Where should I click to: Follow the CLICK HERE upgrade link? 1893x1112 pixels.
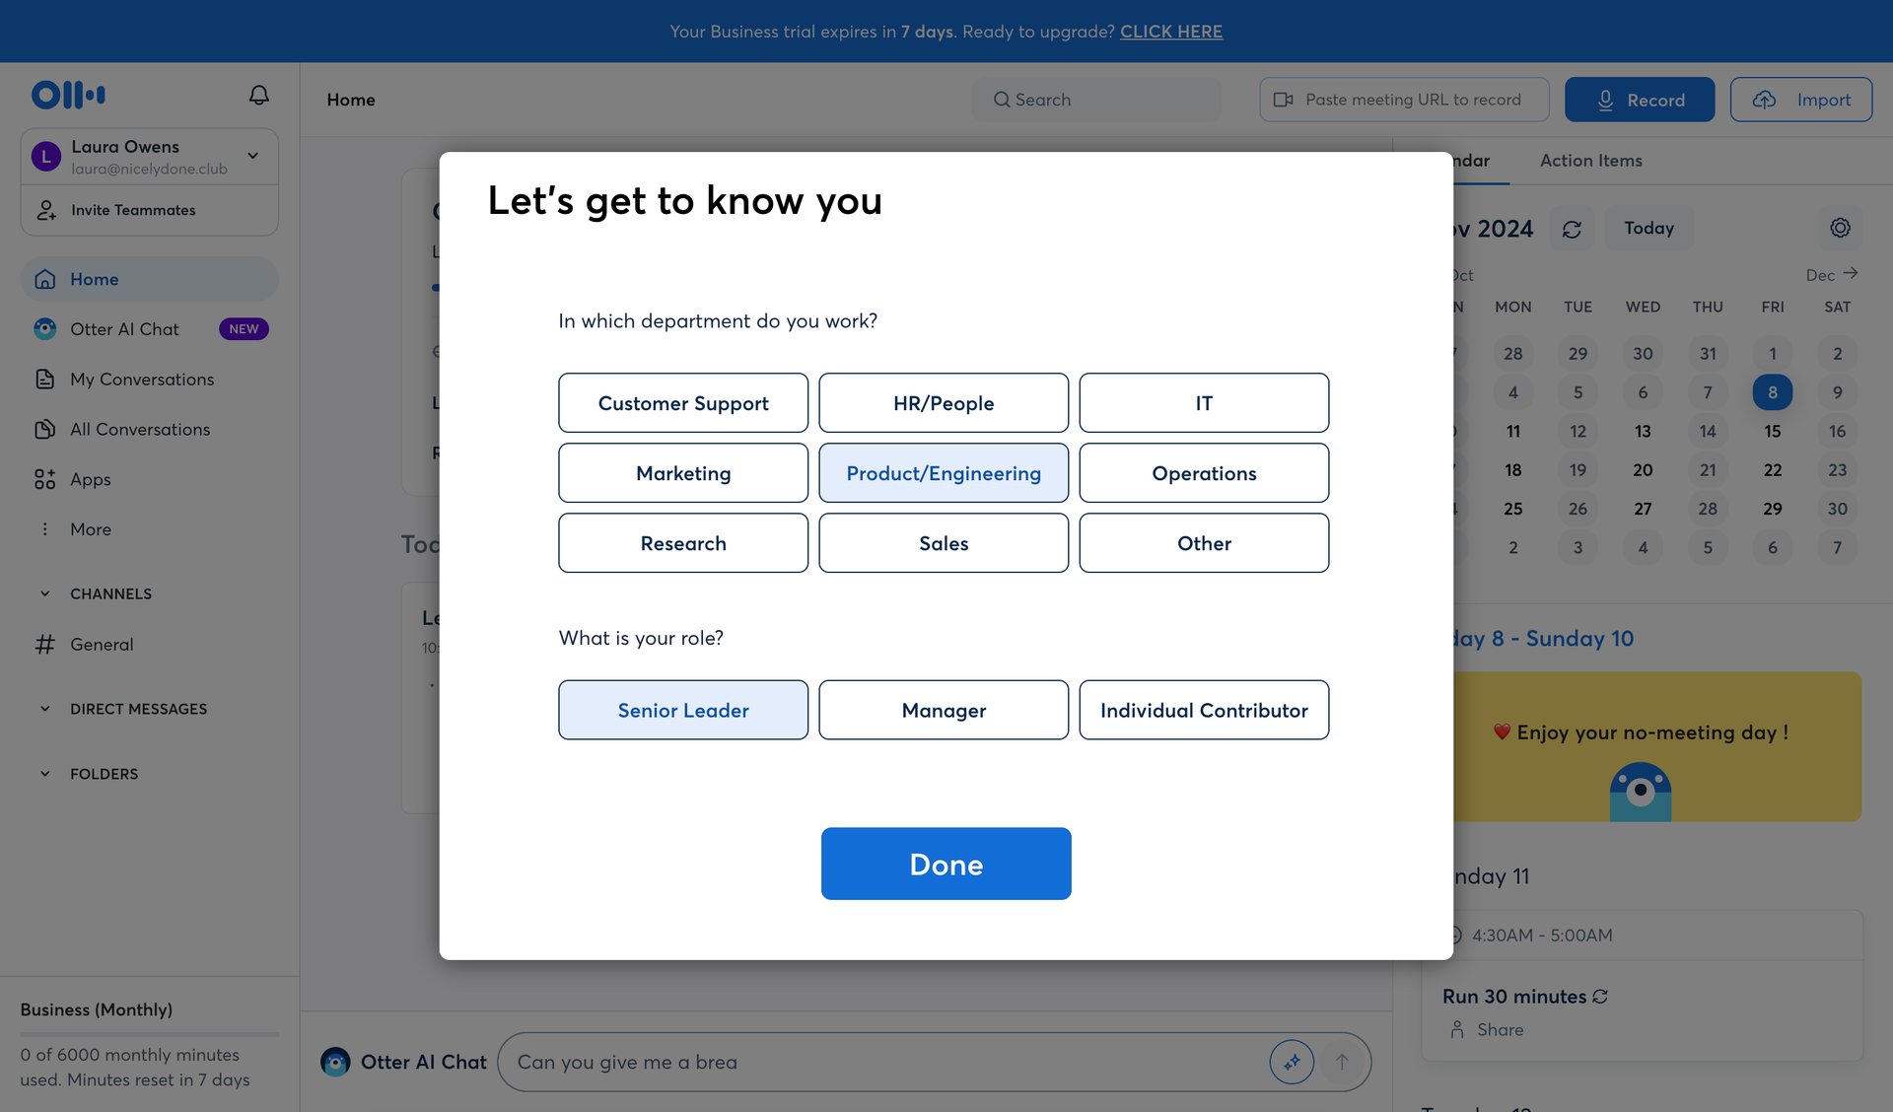pos(1170,31)
